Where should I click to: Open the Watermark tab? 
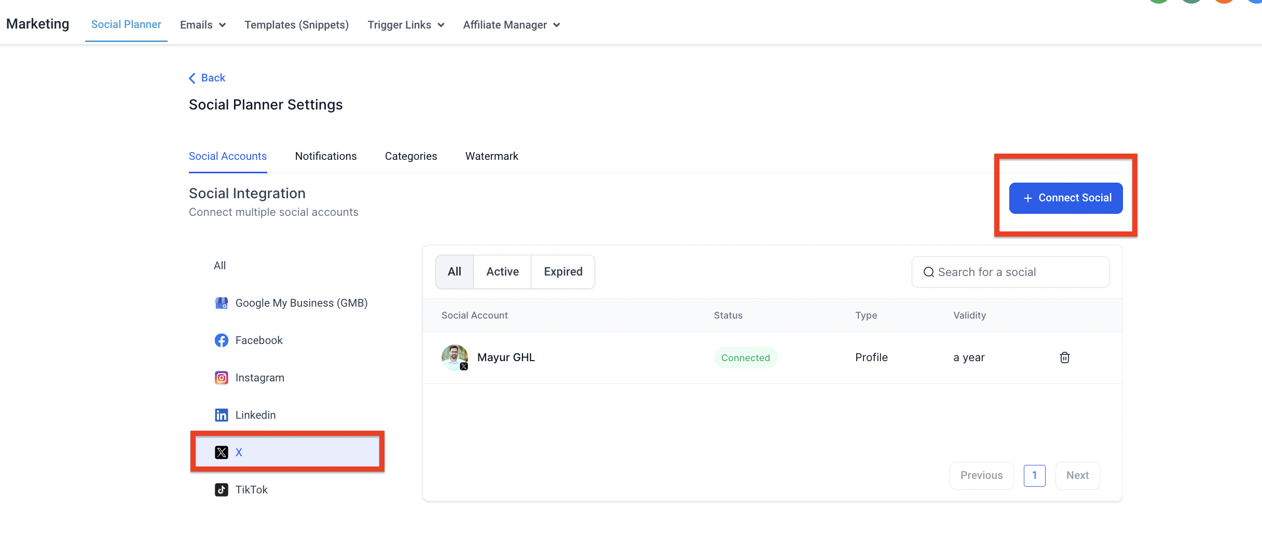tap(491, 156)
